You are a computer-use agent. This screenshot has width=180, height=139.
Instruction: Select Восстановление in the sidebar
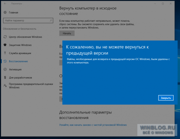click(18, 61)
